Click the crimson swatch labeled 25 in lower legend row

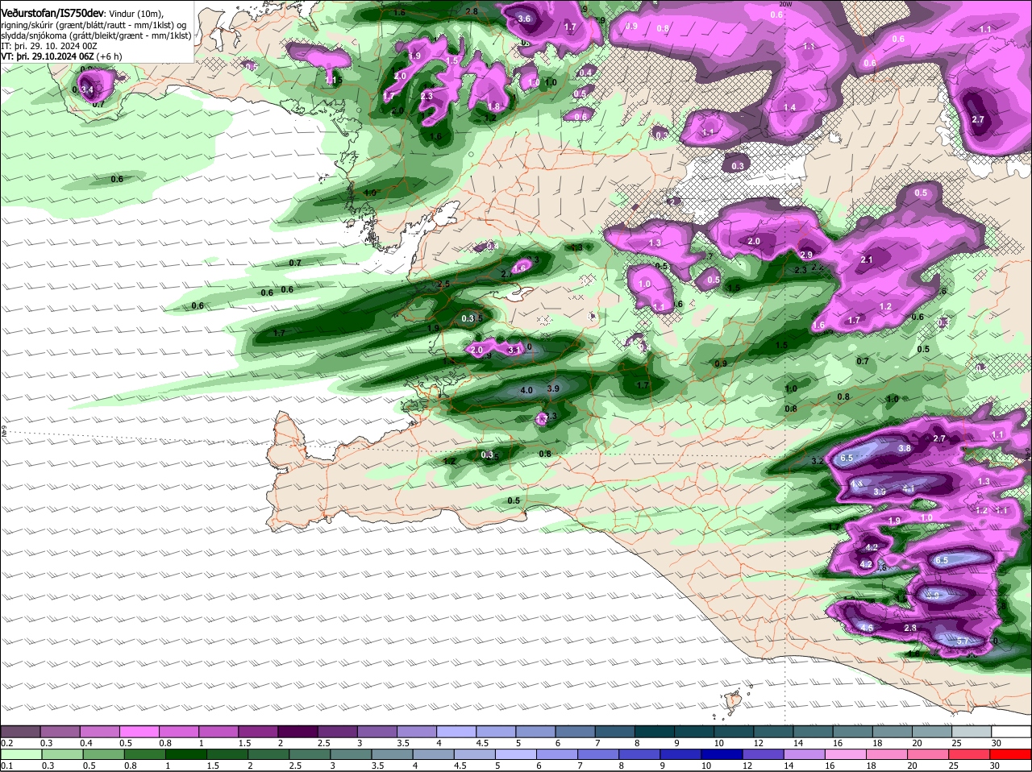971,753
